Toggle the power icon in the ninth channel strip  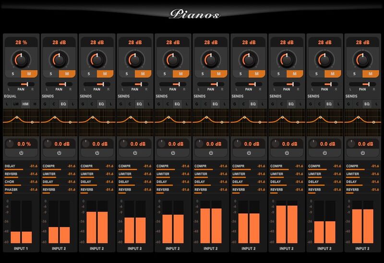(325, 153)
